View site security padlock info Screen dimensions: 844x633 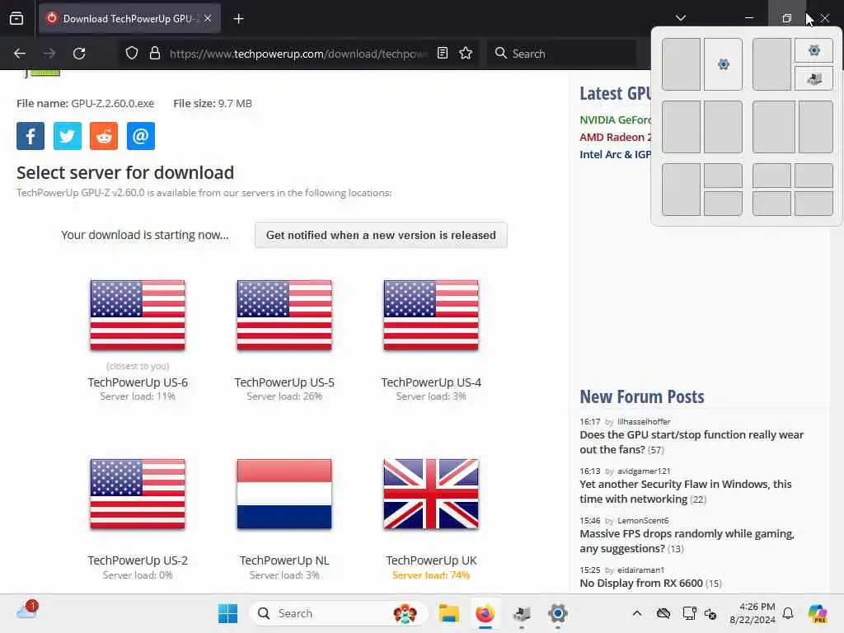coord(155,54)
